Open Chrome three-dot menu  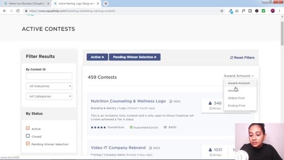280,11
